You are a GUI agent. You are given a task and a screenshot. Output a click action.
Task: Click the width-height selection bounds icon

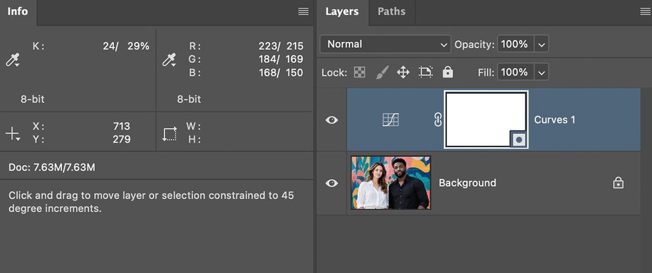click(169, 134)
